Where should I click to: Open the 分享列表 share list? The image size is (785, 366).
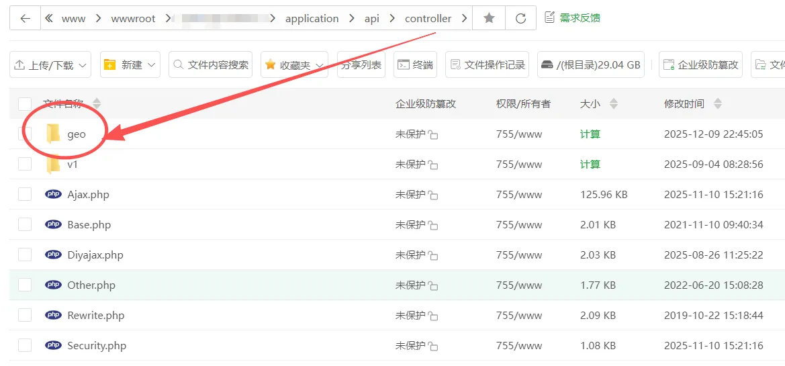coord(361,64)
